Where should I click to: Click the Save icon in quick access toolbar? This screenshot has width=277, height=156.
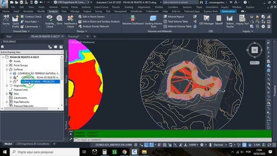(21, 2)
